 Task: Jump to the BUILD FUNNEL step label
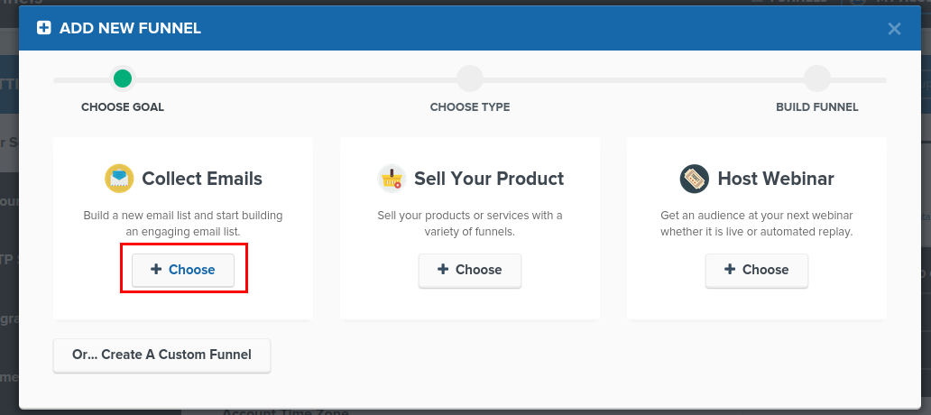(817, 107)
